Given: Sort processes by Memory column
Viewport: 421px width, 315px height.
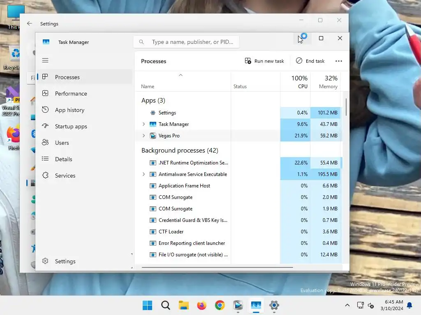Looking at the screenshot, I should pyautogui.click(x=326, y=82).
